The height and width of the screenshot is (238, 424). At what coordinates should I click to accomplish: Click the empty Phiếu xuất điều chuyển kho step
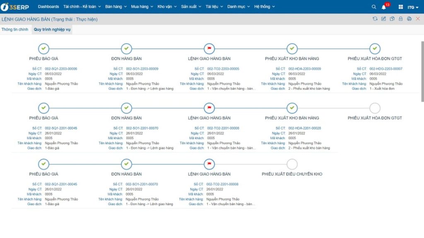292,164
